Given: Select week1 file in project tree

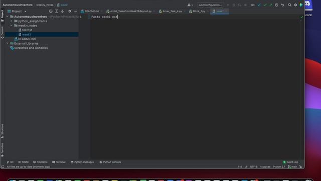Looking at the screenshot, I should [42, 35].
